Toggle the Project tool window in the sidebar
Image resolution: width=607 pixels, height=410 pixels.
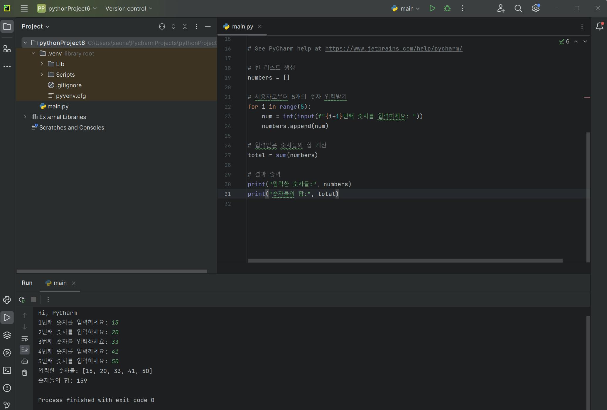[7, 27]
